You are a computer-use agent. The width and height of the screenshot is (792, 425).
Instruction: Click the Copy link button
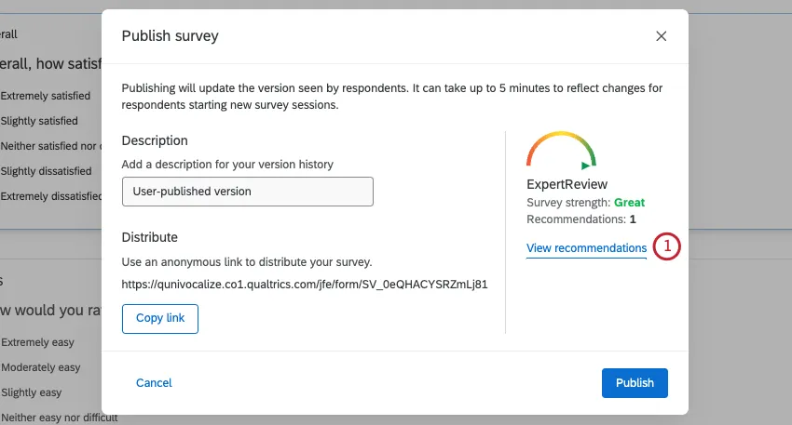coord(160,318)
